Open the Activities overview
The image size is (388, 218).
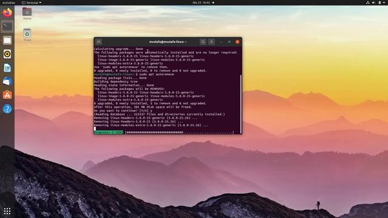(x=8, y=2)
